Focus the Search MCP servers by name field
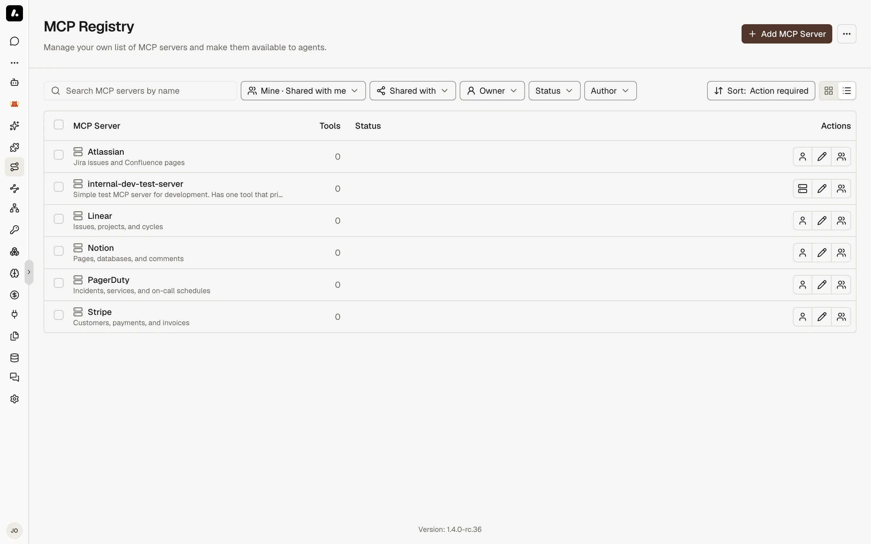This screenshot has height=544, width=871. pyautogui.click(x=140, y=91)
